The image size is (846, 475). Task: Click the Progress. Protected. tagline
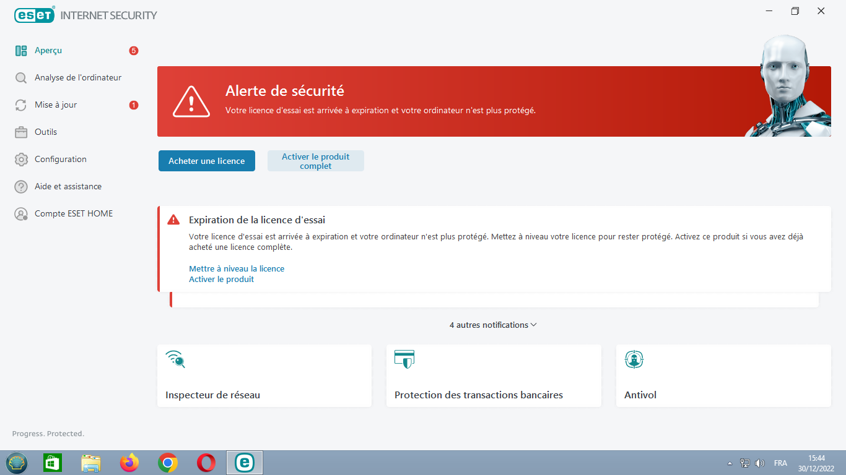(x=48, y=434)
